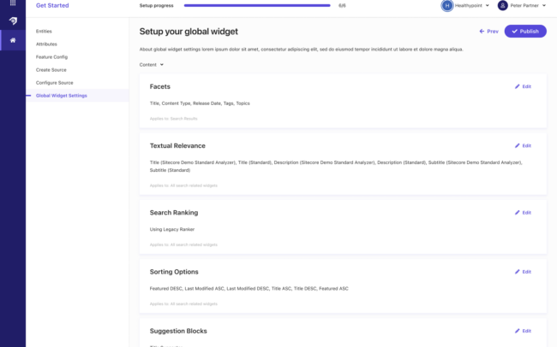Open Feature Config in left menu

(x=51, y=56)
